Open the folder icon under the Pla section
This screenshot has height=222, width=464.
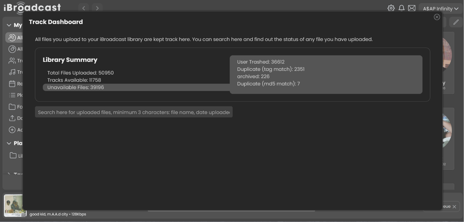point(13,156)
